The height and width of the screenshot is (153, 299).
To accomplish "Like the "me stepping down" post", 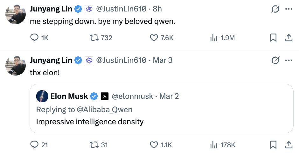I will point(154,38).
